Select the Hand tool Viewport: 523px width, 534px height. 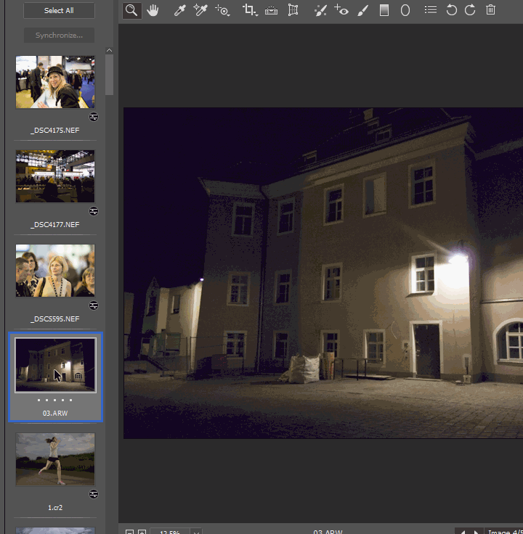pos(153,10)
